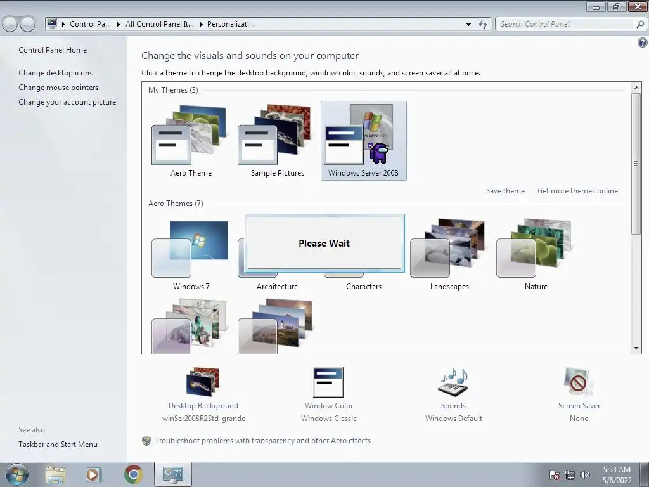Click the Aero Themes (7) heading
Viewport: 649px width, 487px height.
click(176, 204)
